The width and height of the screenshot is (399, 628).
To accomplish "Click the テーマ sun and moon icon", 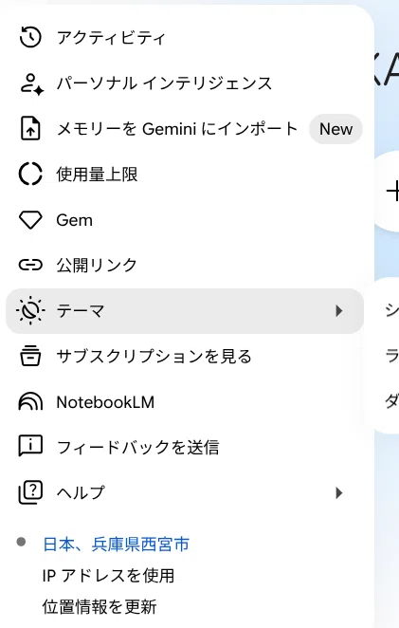I will point(30,310).
